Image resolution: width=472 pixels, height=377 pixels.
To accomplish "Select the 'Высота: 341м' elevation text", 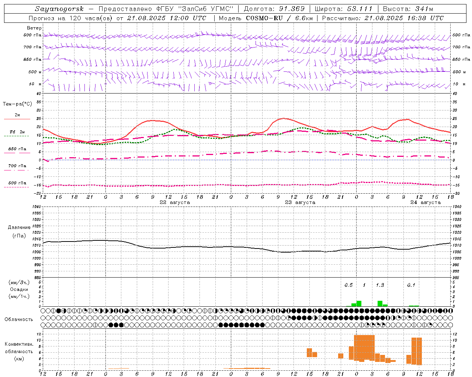I will click(x=408, y=9).
